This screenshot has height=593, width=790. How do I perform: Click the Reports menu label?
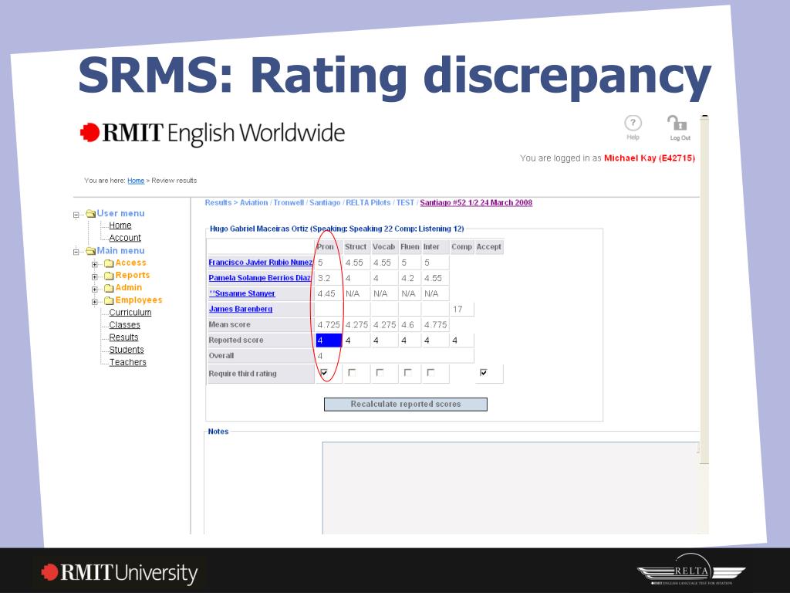point(133,275)
